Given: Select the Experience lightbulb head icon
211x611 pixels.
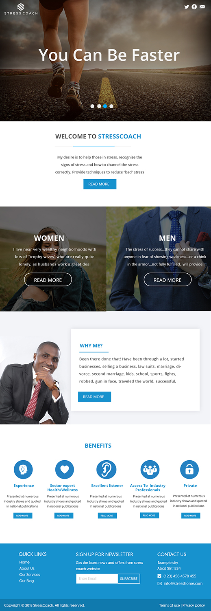Looking at the screenshot, I should 23,470.
